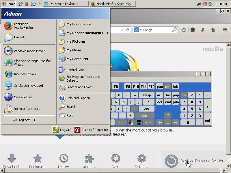Image resolution: width=231 pixels, height=173 pixels.
Task: Open My Pictures folder
Action: point(84,42)
